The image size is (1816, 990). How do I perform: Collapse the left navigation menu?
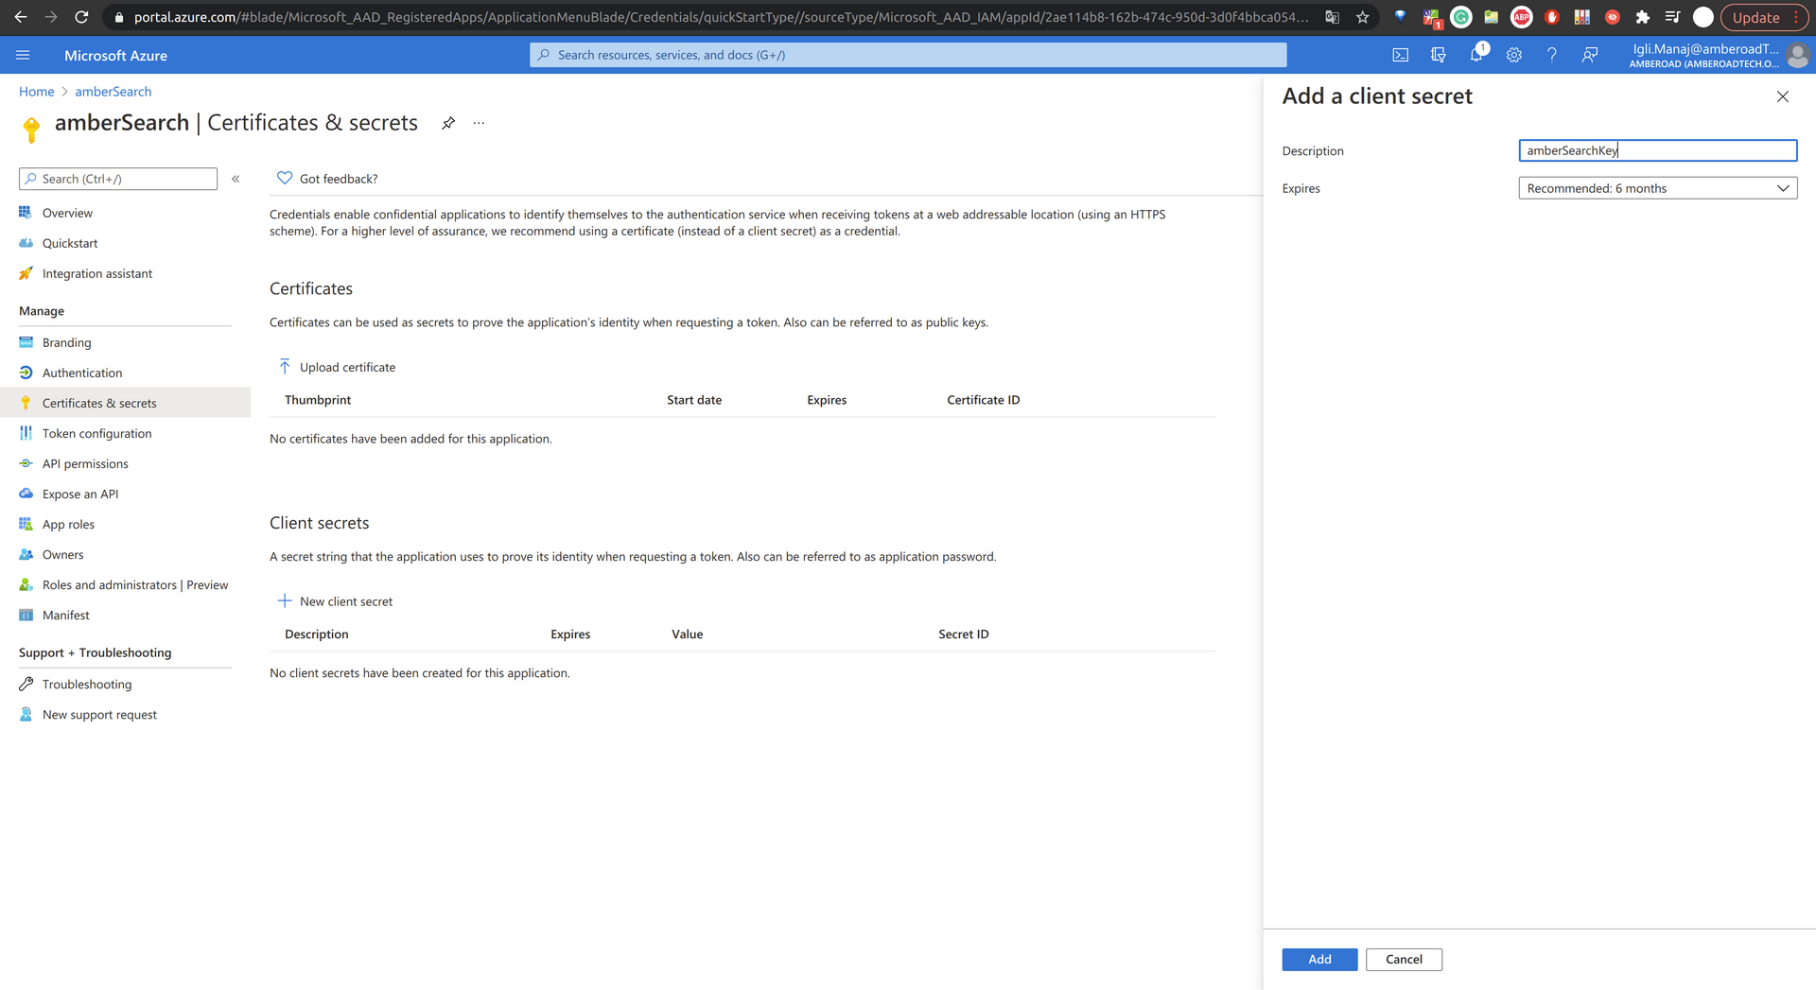[x=236, y=179]
